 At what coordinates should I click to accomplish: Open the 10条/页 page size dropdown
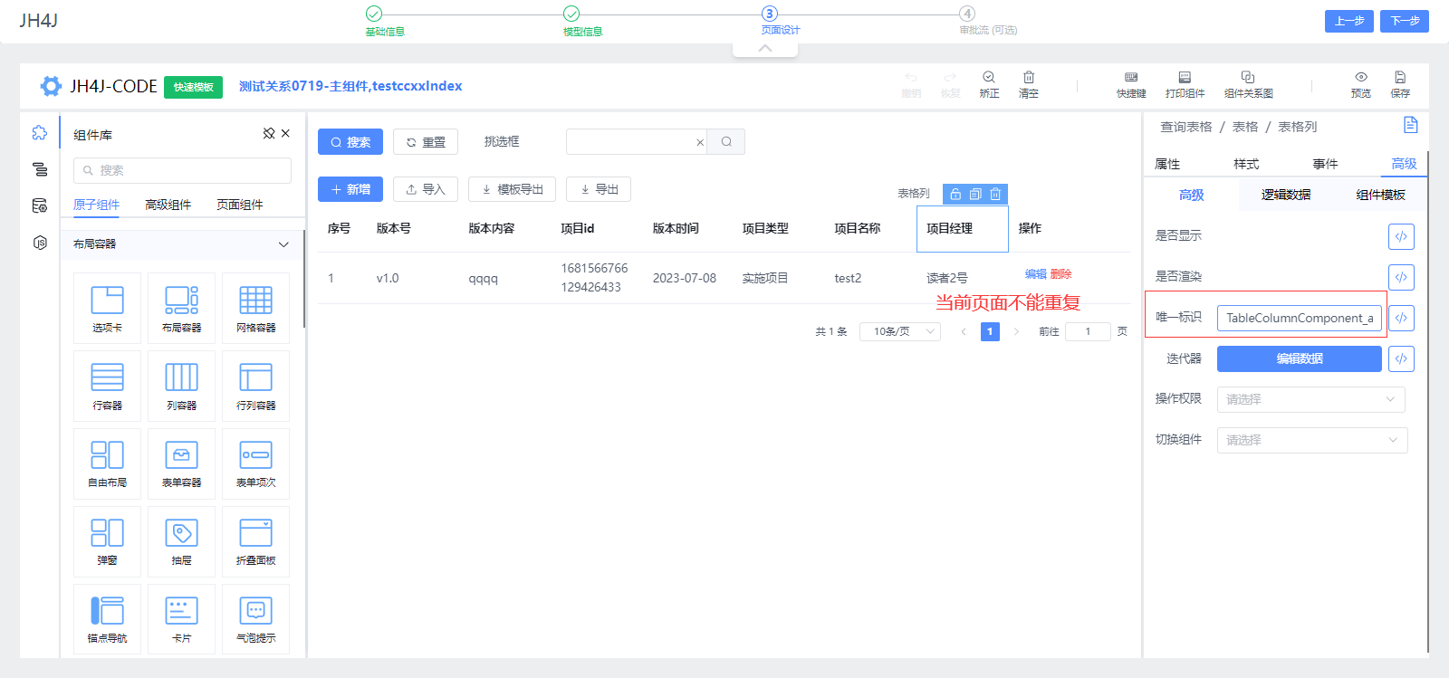pyautogui.click(x=900, y=331)
